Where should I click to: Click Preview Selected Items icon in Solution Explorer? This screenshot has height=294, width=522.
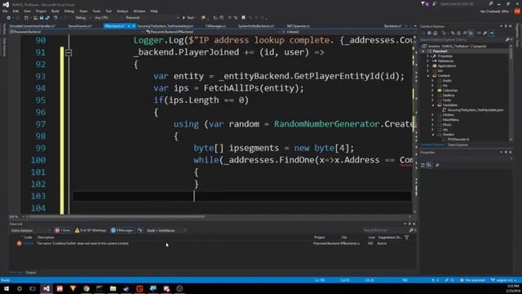click(491, 33)
